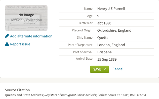Screen dimensions: 159x99
Task: Click the Series ID 13086 text
Action: click(x=118, y=95)
